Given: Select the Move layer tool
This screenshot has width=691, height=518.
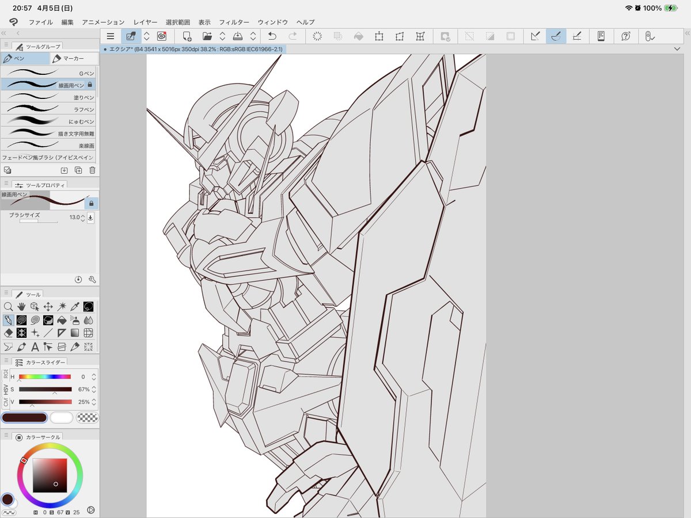Looking at the screenshot, I should pyautogui.click(x=48, y=307).
